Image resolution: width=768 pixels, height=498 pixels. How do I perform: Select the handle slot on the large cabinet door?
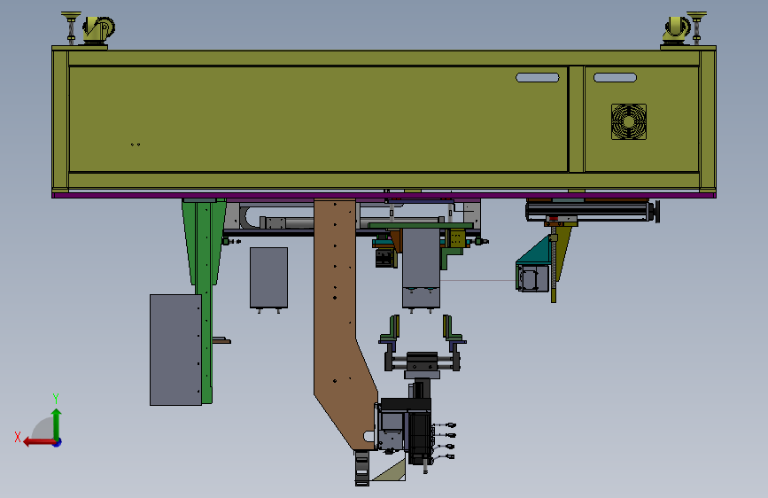[x=538, y=77]
